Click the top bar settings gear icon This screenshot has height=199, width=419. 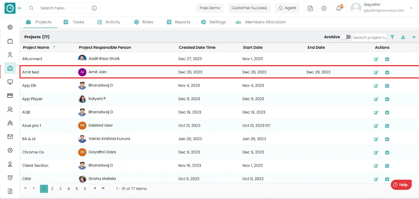[324, 8]
